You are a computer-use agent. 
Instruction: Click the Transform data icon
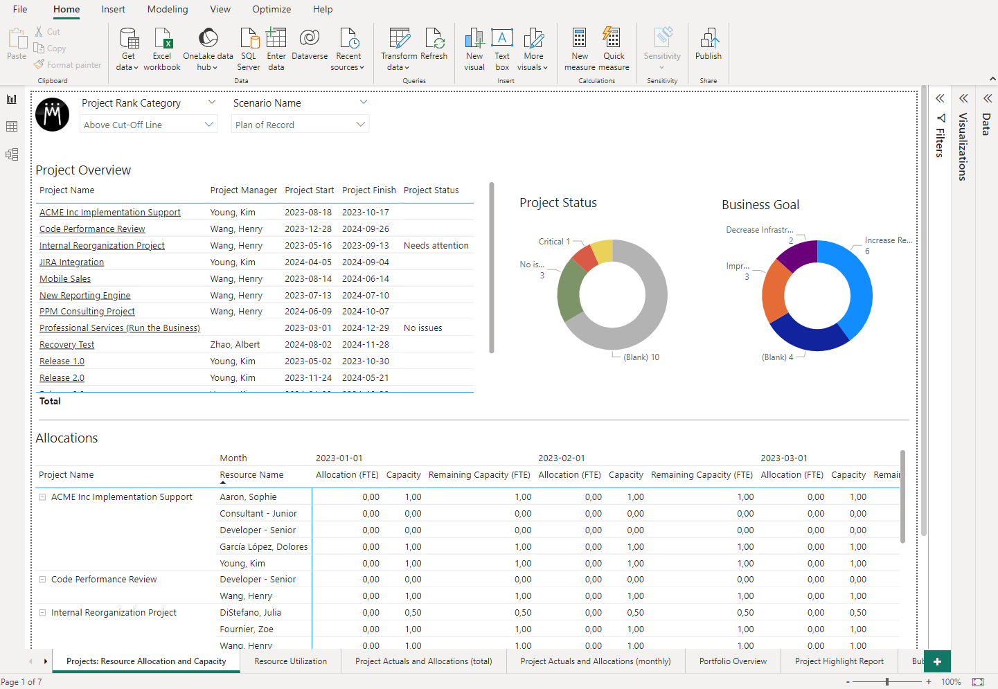coord(399,39)
